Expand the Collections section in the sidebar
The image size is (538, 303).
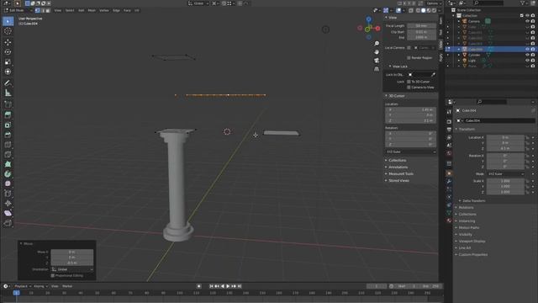(x=397, y=161)
